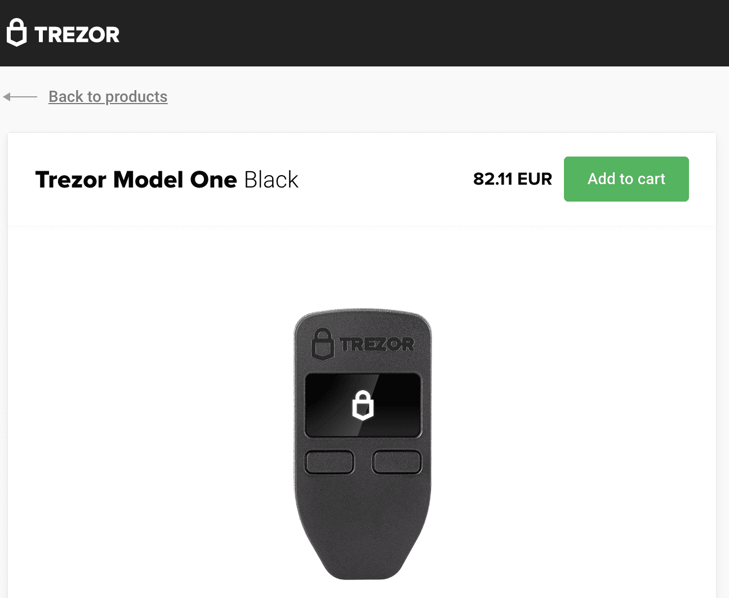Click the Trezor Model One product photo
729x598 pixels.
tap(363, 445)
